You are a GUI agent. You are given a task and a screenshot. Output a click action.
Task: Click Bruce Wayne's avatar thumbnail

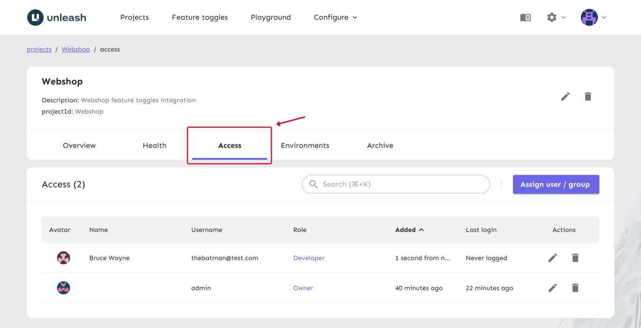[63, 258]
